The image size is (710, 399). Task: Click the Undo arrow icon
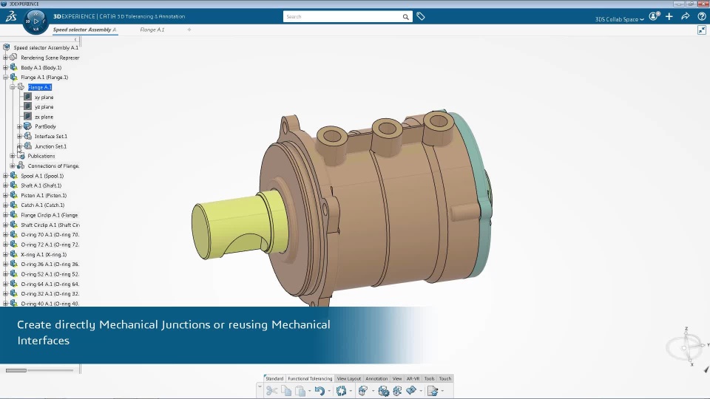(x=319, y=390)
